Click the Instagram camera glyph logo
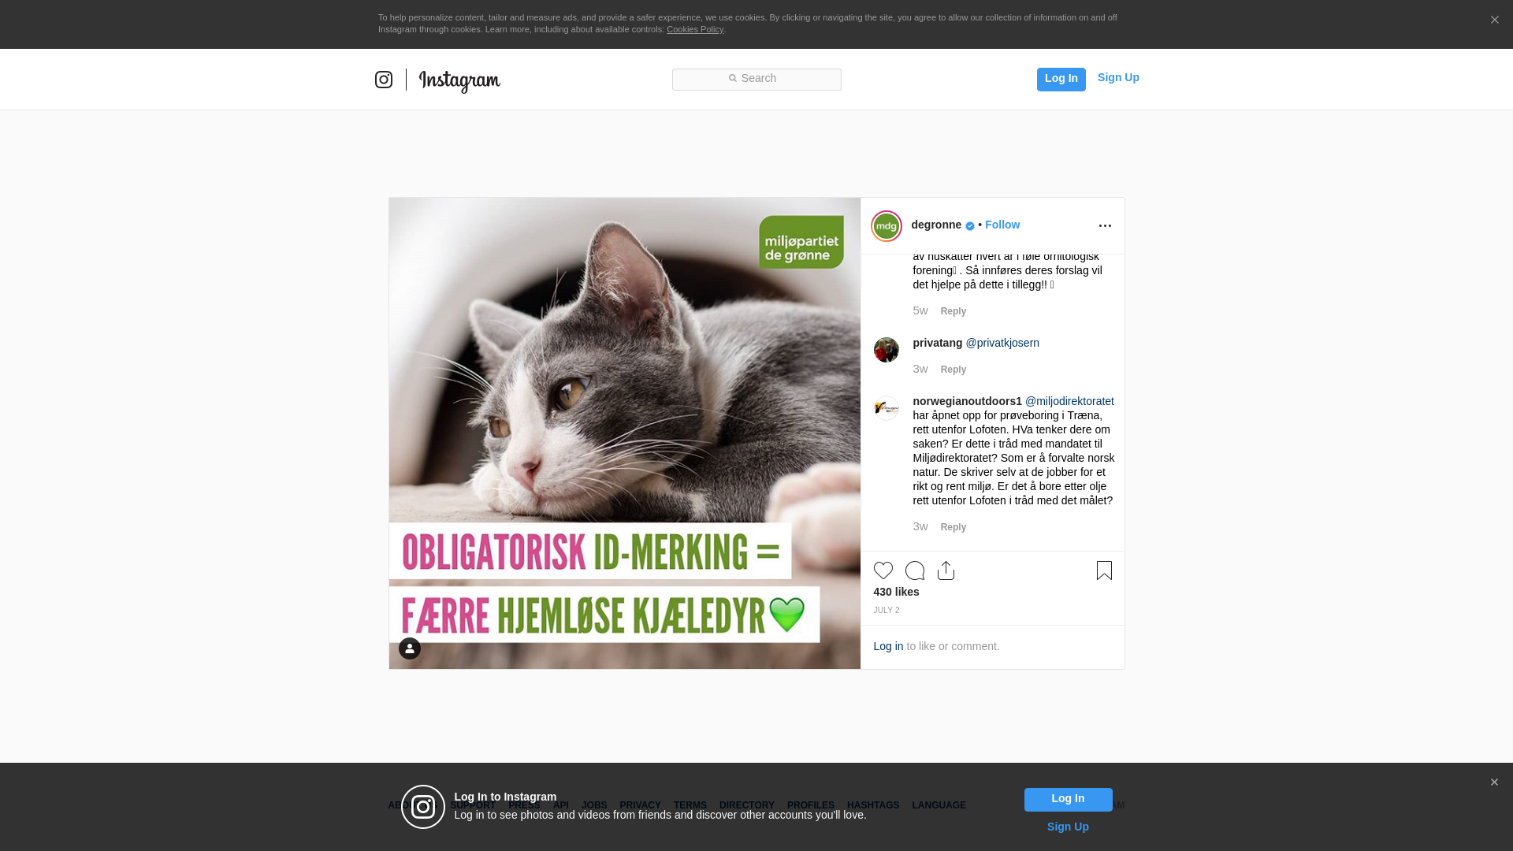Image resolution: width=1513 pixels, height=851 pixels. pyautogui.click(x=384, y=80)
